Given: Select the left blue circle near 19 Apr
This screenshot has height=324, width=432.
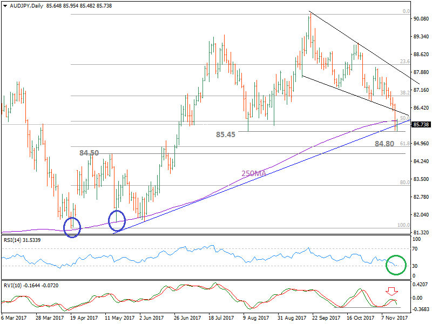Looking at the screenshot, I should 72,227.
